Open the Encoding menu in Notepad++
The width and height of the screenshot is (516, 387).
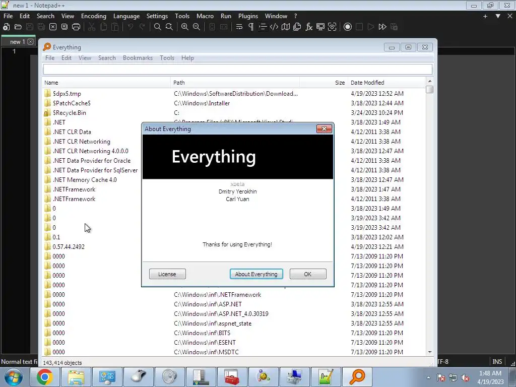[93, 16]
